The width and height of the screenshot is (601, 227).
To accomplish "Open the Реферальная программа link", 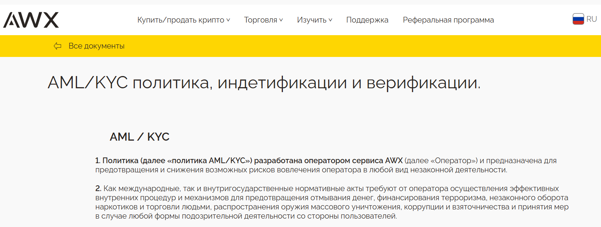I will [x=448, y=20].
